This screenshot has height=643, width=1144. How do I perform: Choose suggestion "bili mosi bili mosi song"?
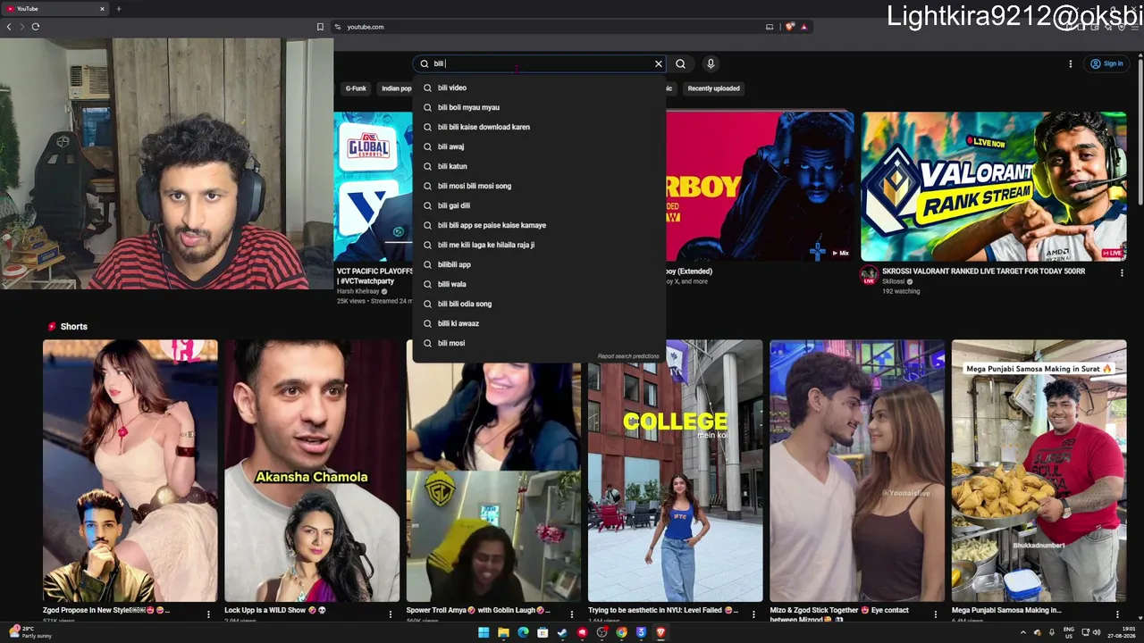539,186
